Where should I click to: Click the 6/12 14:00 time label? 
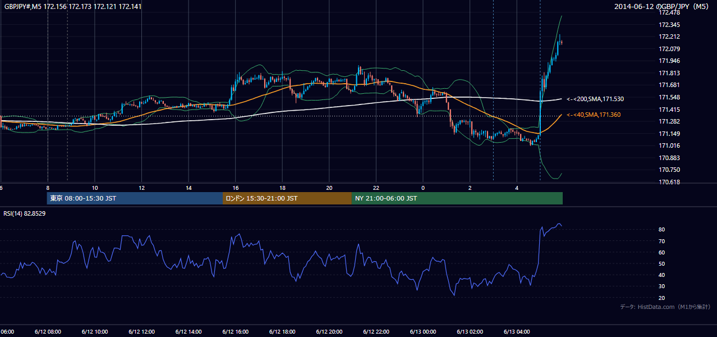tap(188, 331)
